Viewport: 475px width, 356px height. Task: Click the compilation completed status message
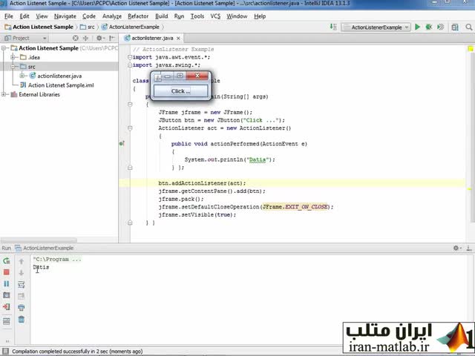(77, 351)
